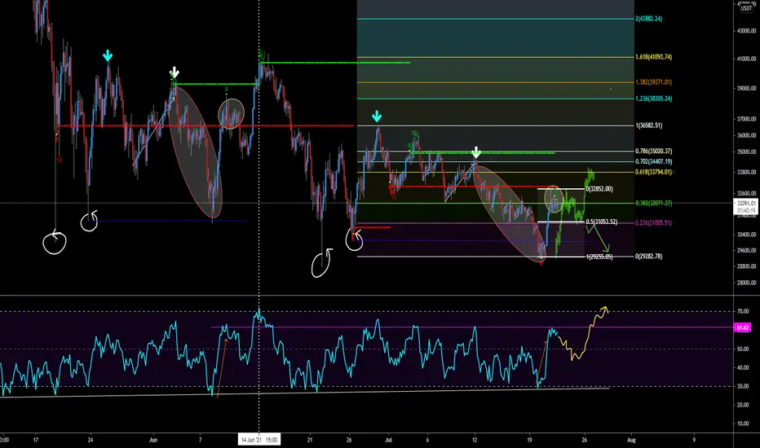Click the USDT currency button on the price axis
Viewport: 760px width, 448px height.
point(746,8)
